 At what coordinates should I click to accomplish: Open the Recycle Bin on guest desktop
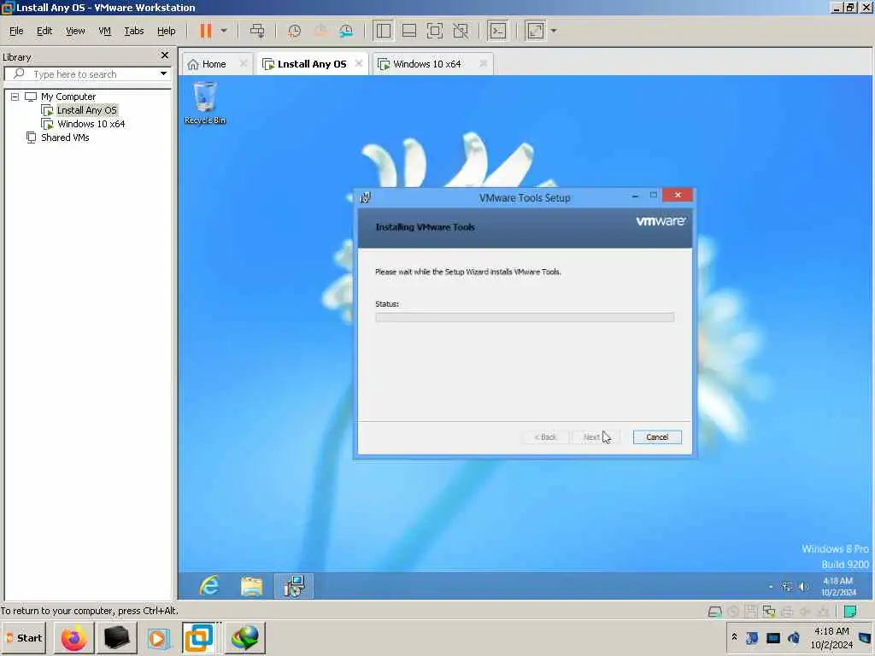[205, 102]
